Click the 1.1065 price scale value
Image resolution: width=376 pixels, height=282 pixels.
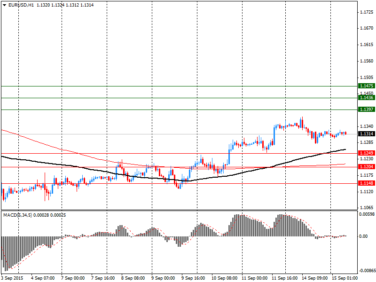(367, 208)
